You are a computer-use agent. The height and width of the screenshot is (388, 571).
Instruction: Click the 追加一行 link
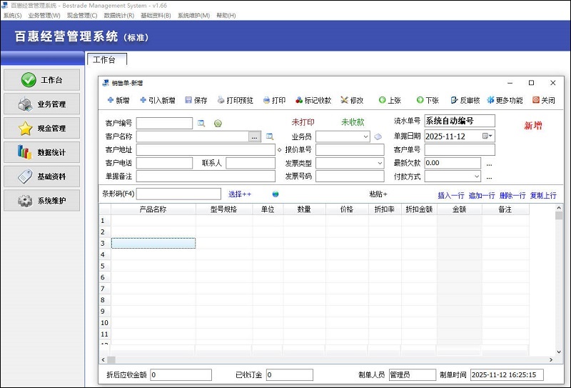[x=481, y=196]
